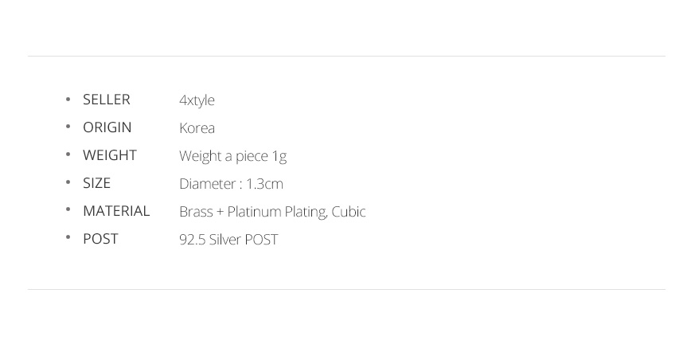Click the SIZE label
Image resolution: width=695 pixels, height=348 pixels.
(96, 183)
